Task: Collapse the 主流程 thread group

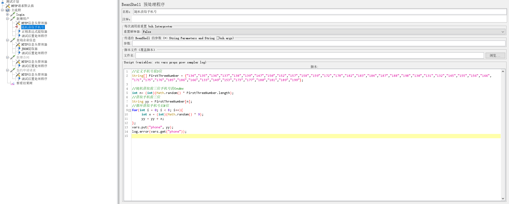Action: [2, 10]
